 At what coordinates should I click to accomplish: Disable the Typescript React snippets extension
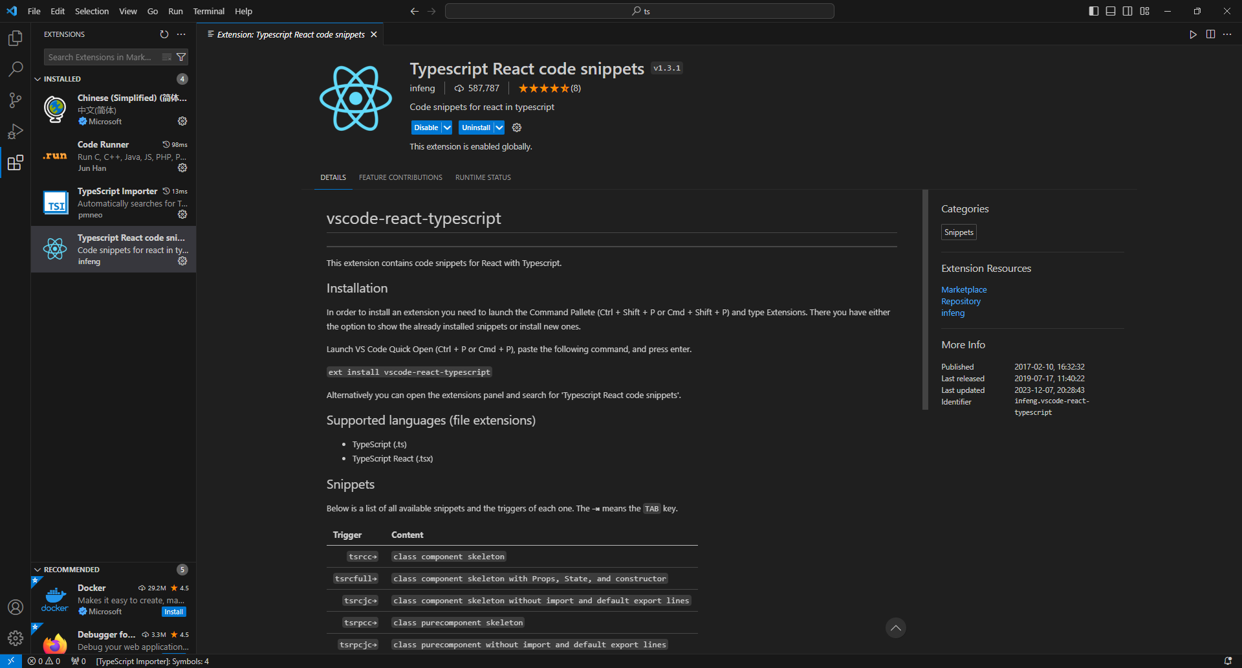point(426,128)
